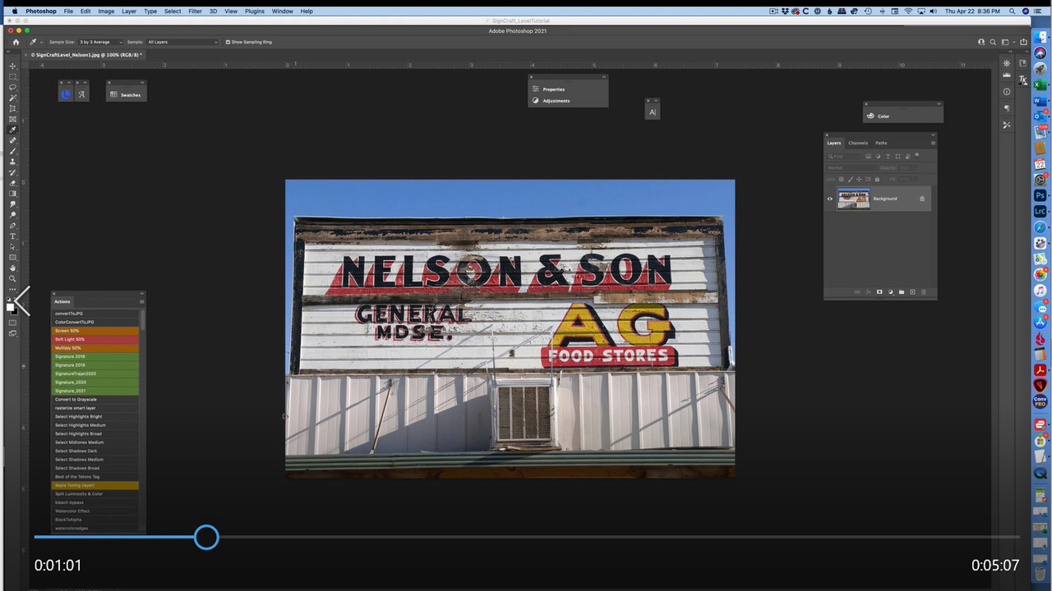Screen dimensions: 1052x591
Task: Select the Clone Stamp tool
Action: 12,162
